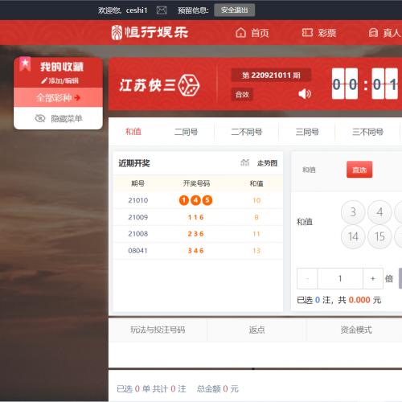Viewport: 402px width, 402px height.
Task: Open the 真人 headset icon
Action: [x=373, y=33]
